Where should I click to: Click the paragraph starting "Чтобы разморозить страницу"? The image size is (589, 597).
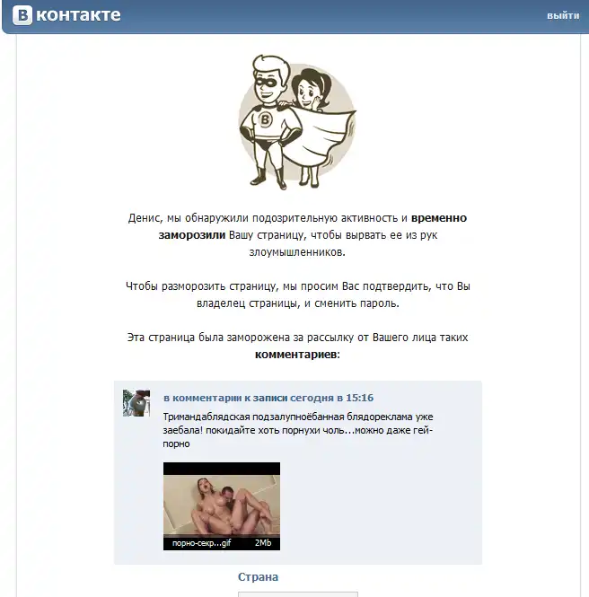298,294
